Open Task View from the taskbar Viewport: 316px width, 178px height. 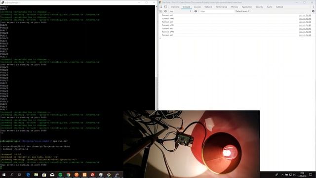(x=20, y=175)
